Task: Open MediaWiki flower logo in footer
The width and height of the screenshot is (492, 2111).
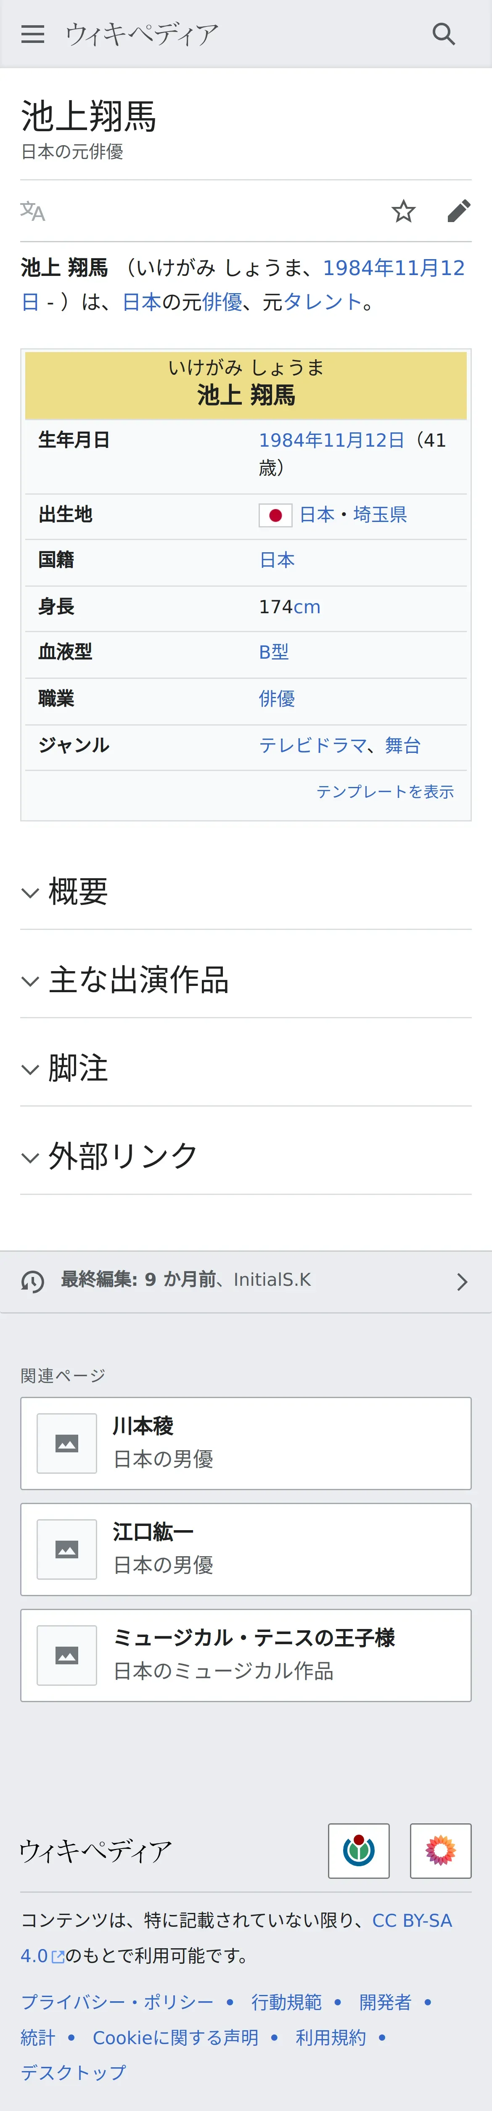Action: coord(440,1850)
